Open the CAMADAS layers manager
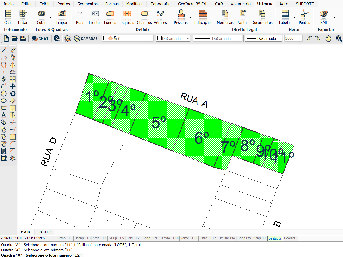This screenshot has height=257, width=343. [86, 39]
